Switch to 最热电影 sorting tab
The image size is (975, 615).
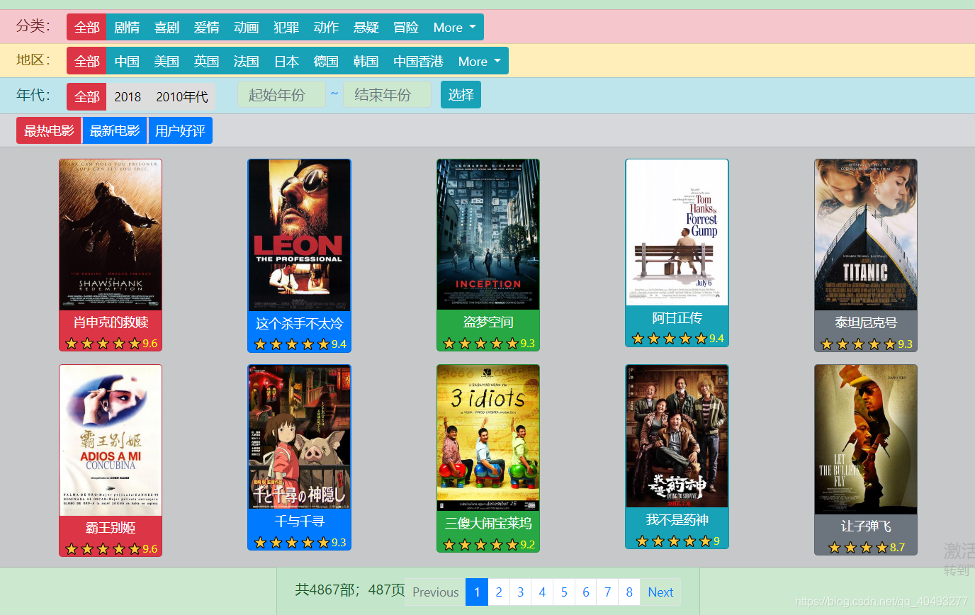49,130
